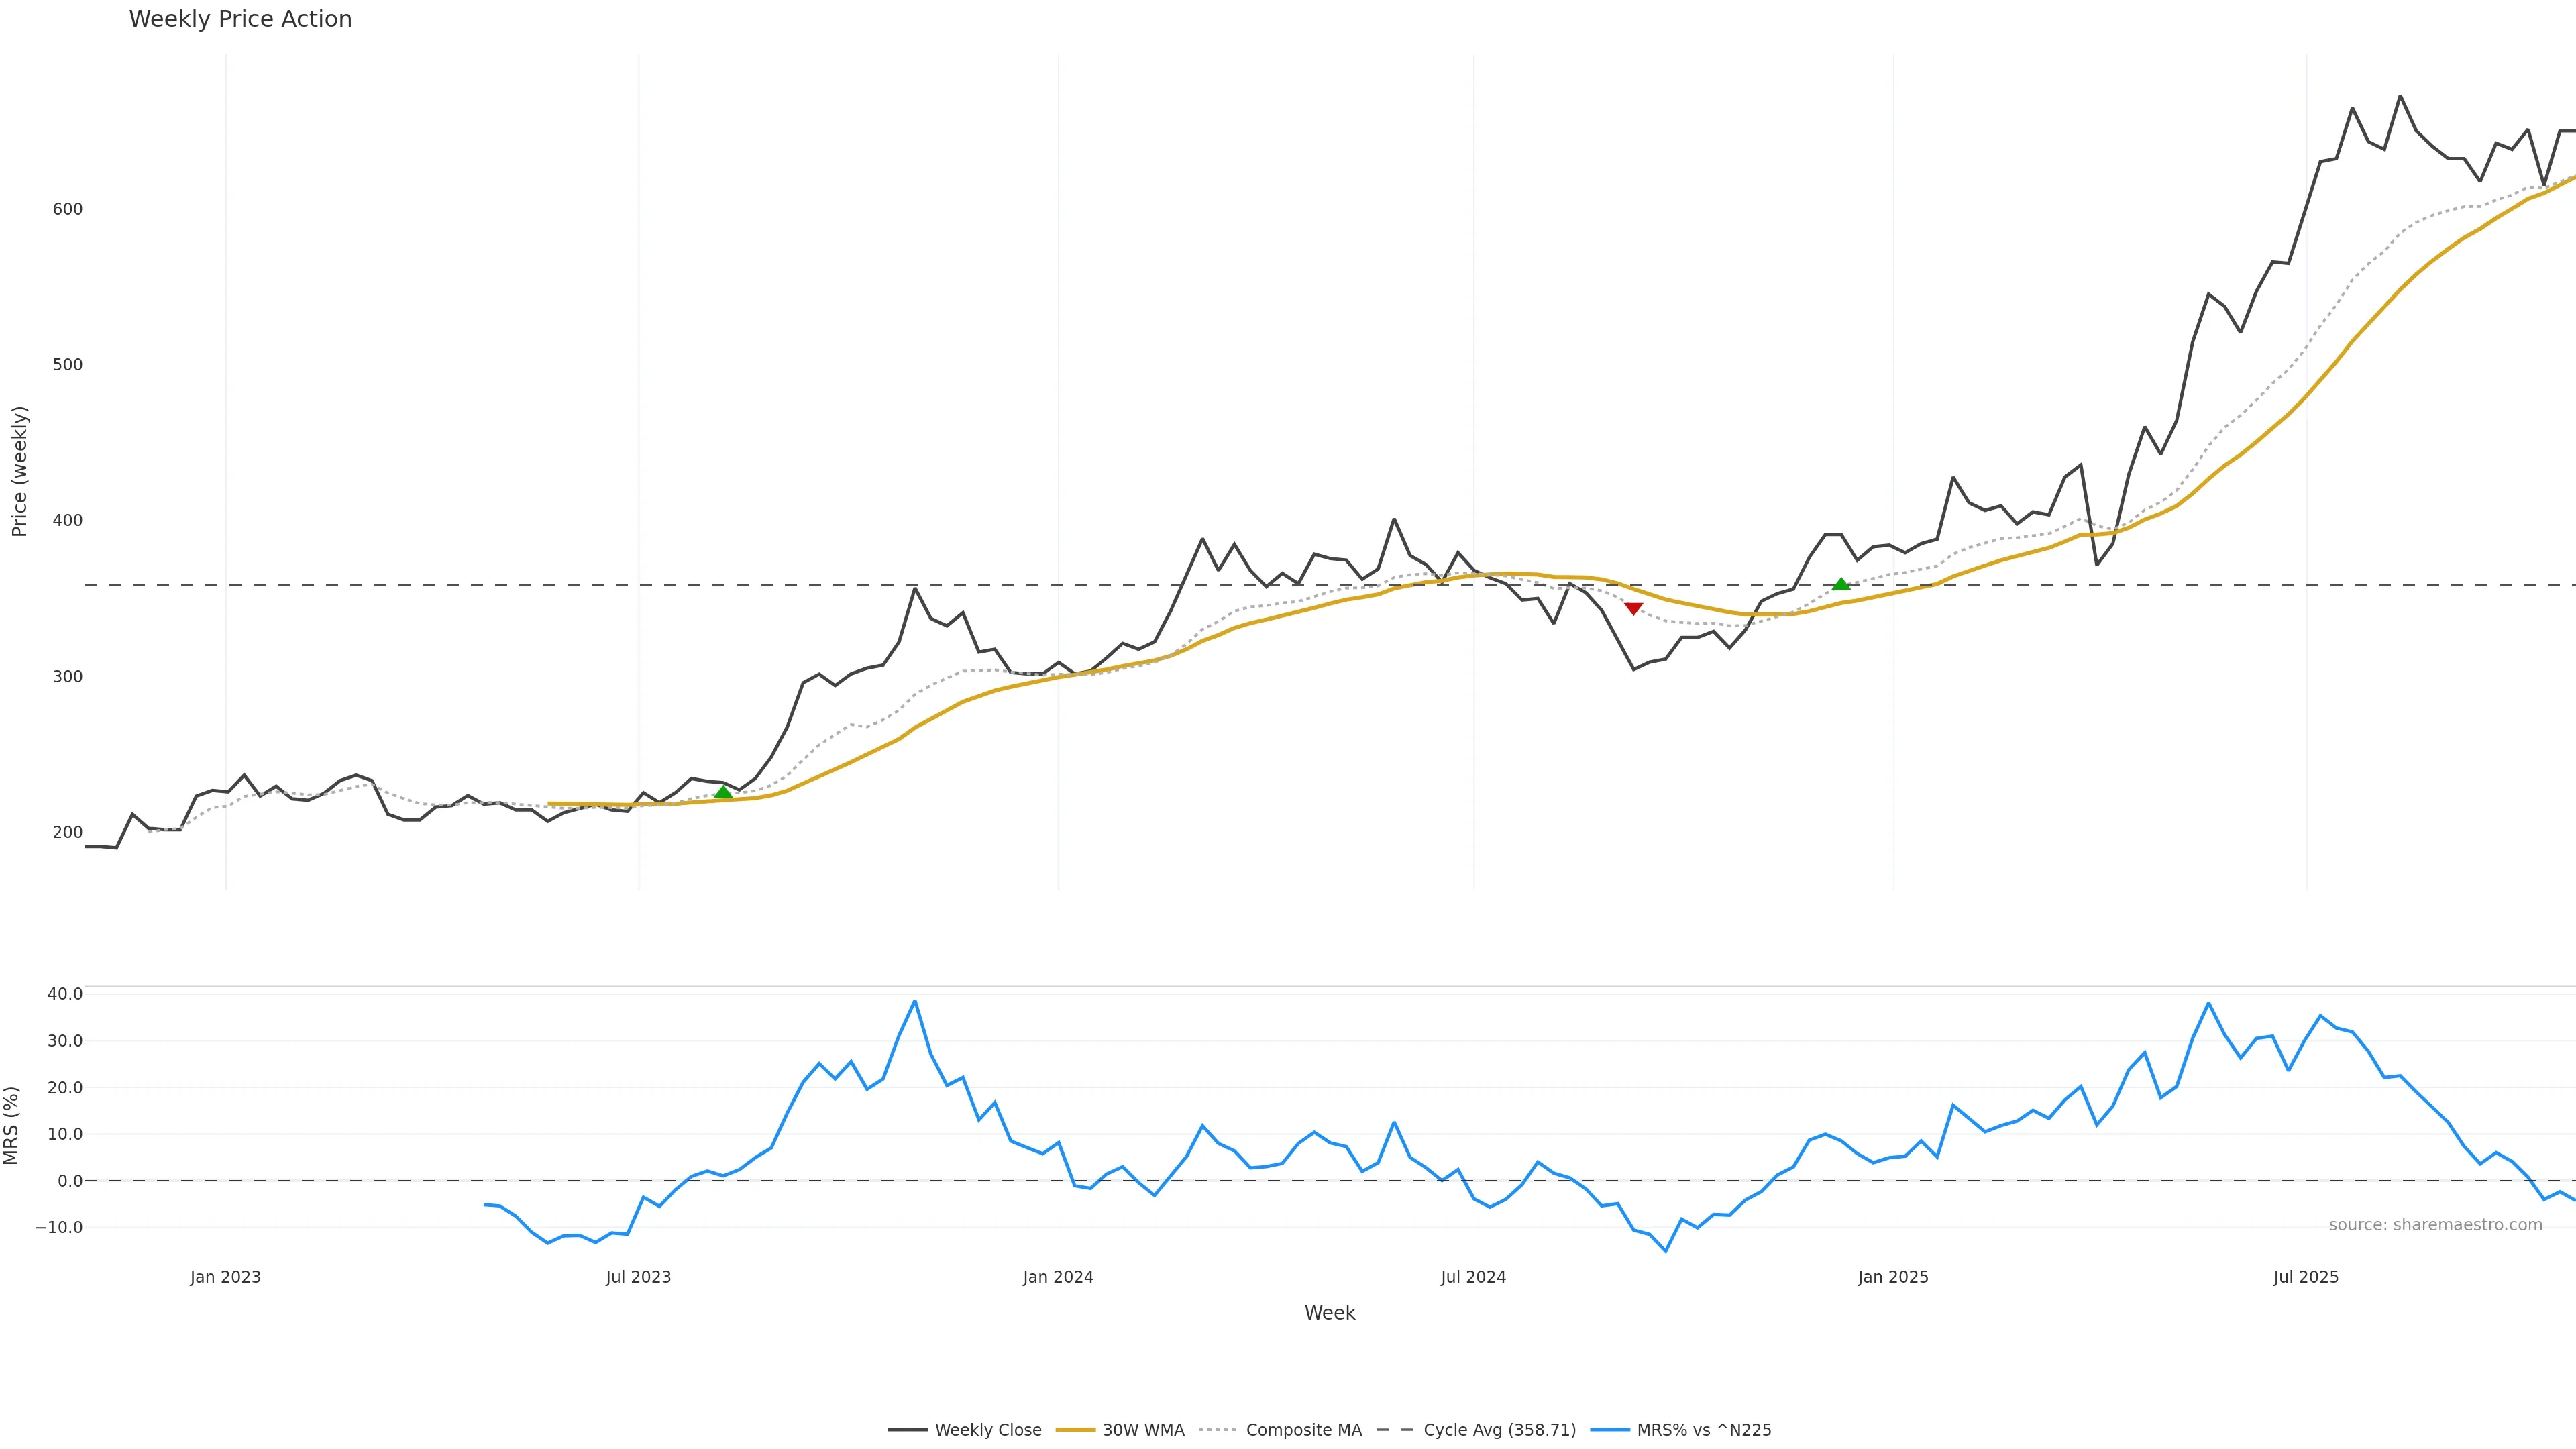Toggle Cycle Avg (358.71) legend label
Image resolution: width=2576 pixels, height=1449 pixels.
click(1499, 1430)
